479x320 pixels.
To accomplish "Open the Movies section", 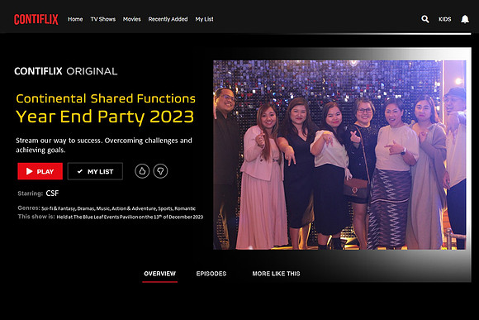I will coord(131,19).
